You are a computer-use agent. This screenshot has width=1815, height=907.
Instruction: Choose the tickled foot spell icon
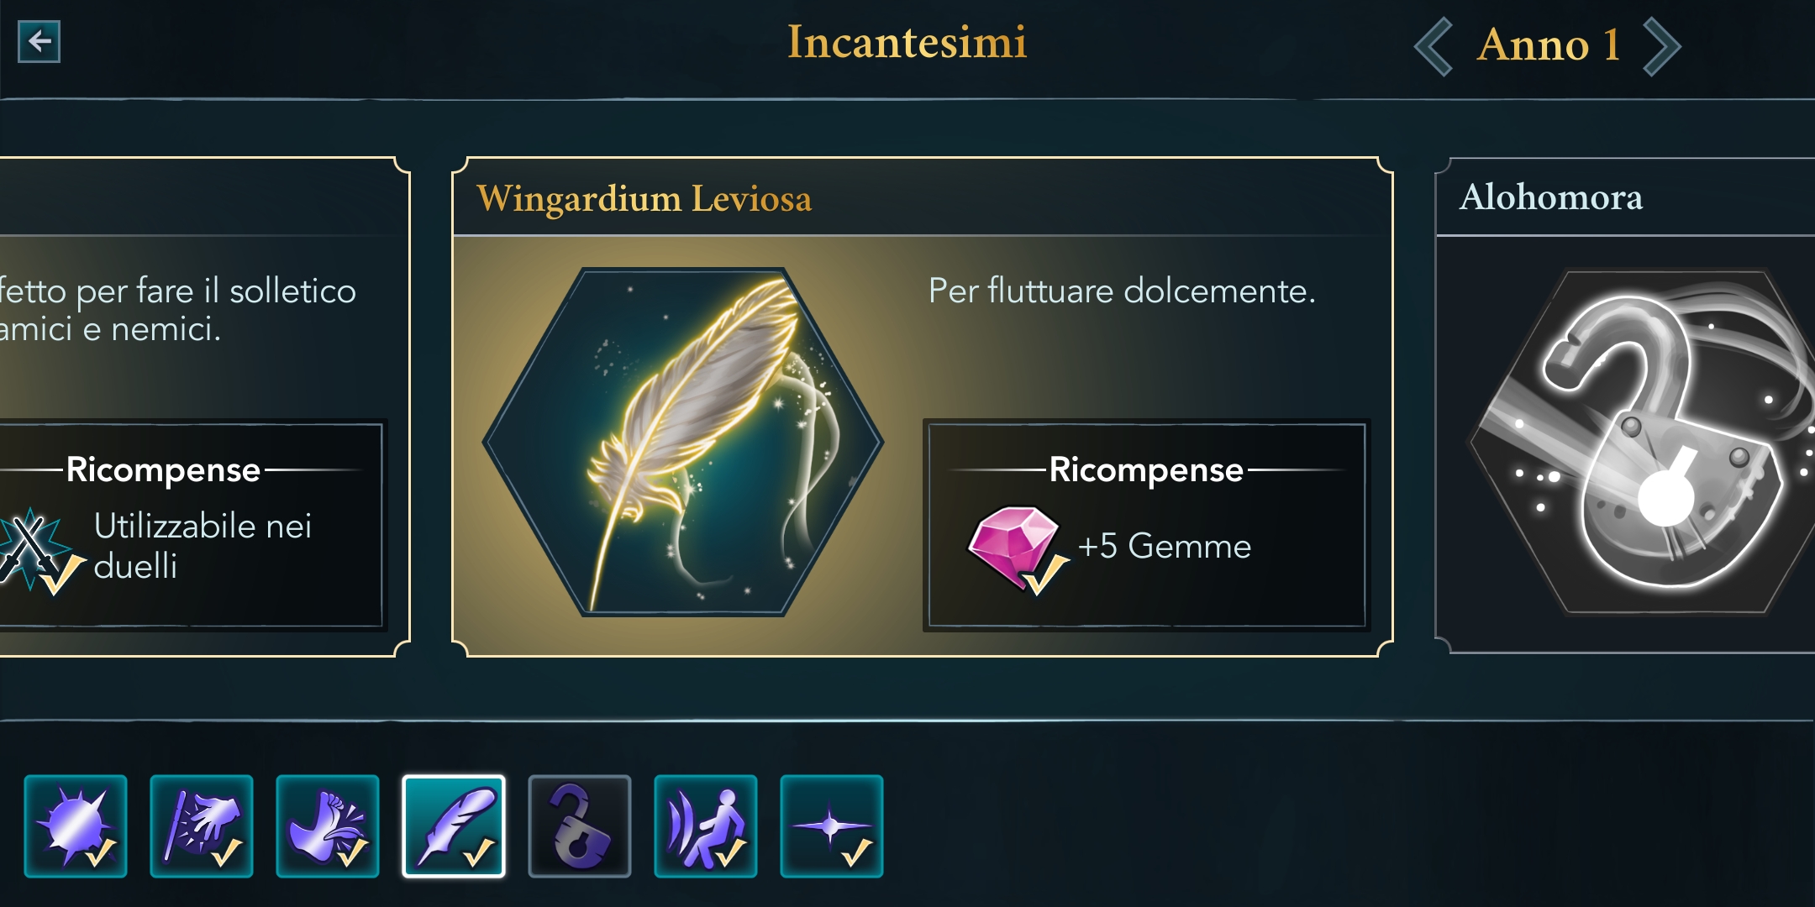pos(328,826)
